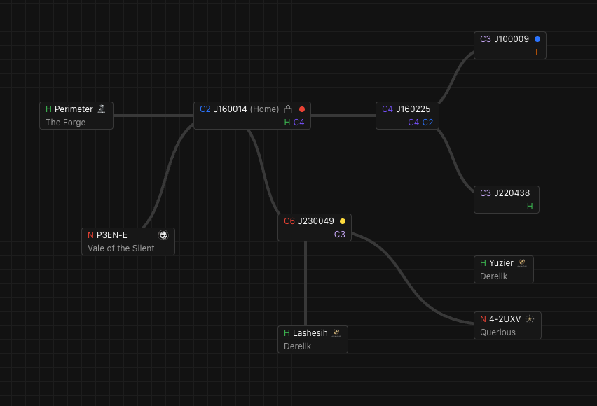Click the C2 class label on J160014
Viewport: 597px width, 406px height.
(x=205, y=109)
